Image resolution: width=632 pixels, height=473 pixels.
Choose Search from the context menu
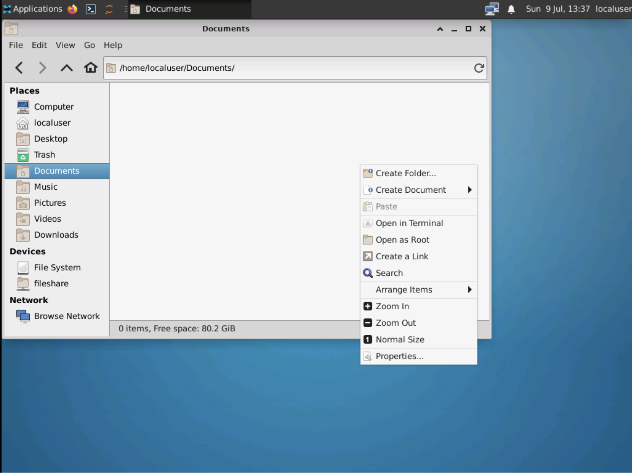click(x=419, y=274)
